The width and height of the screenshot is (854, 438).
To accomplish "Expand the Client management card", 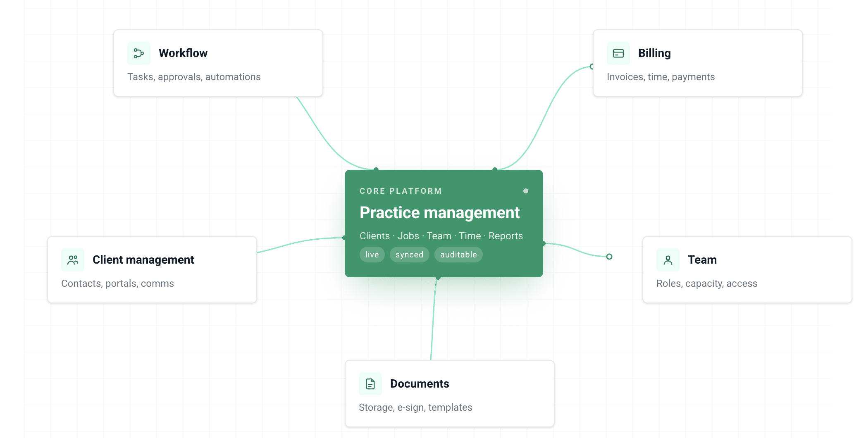I will (x=152, y=269).
